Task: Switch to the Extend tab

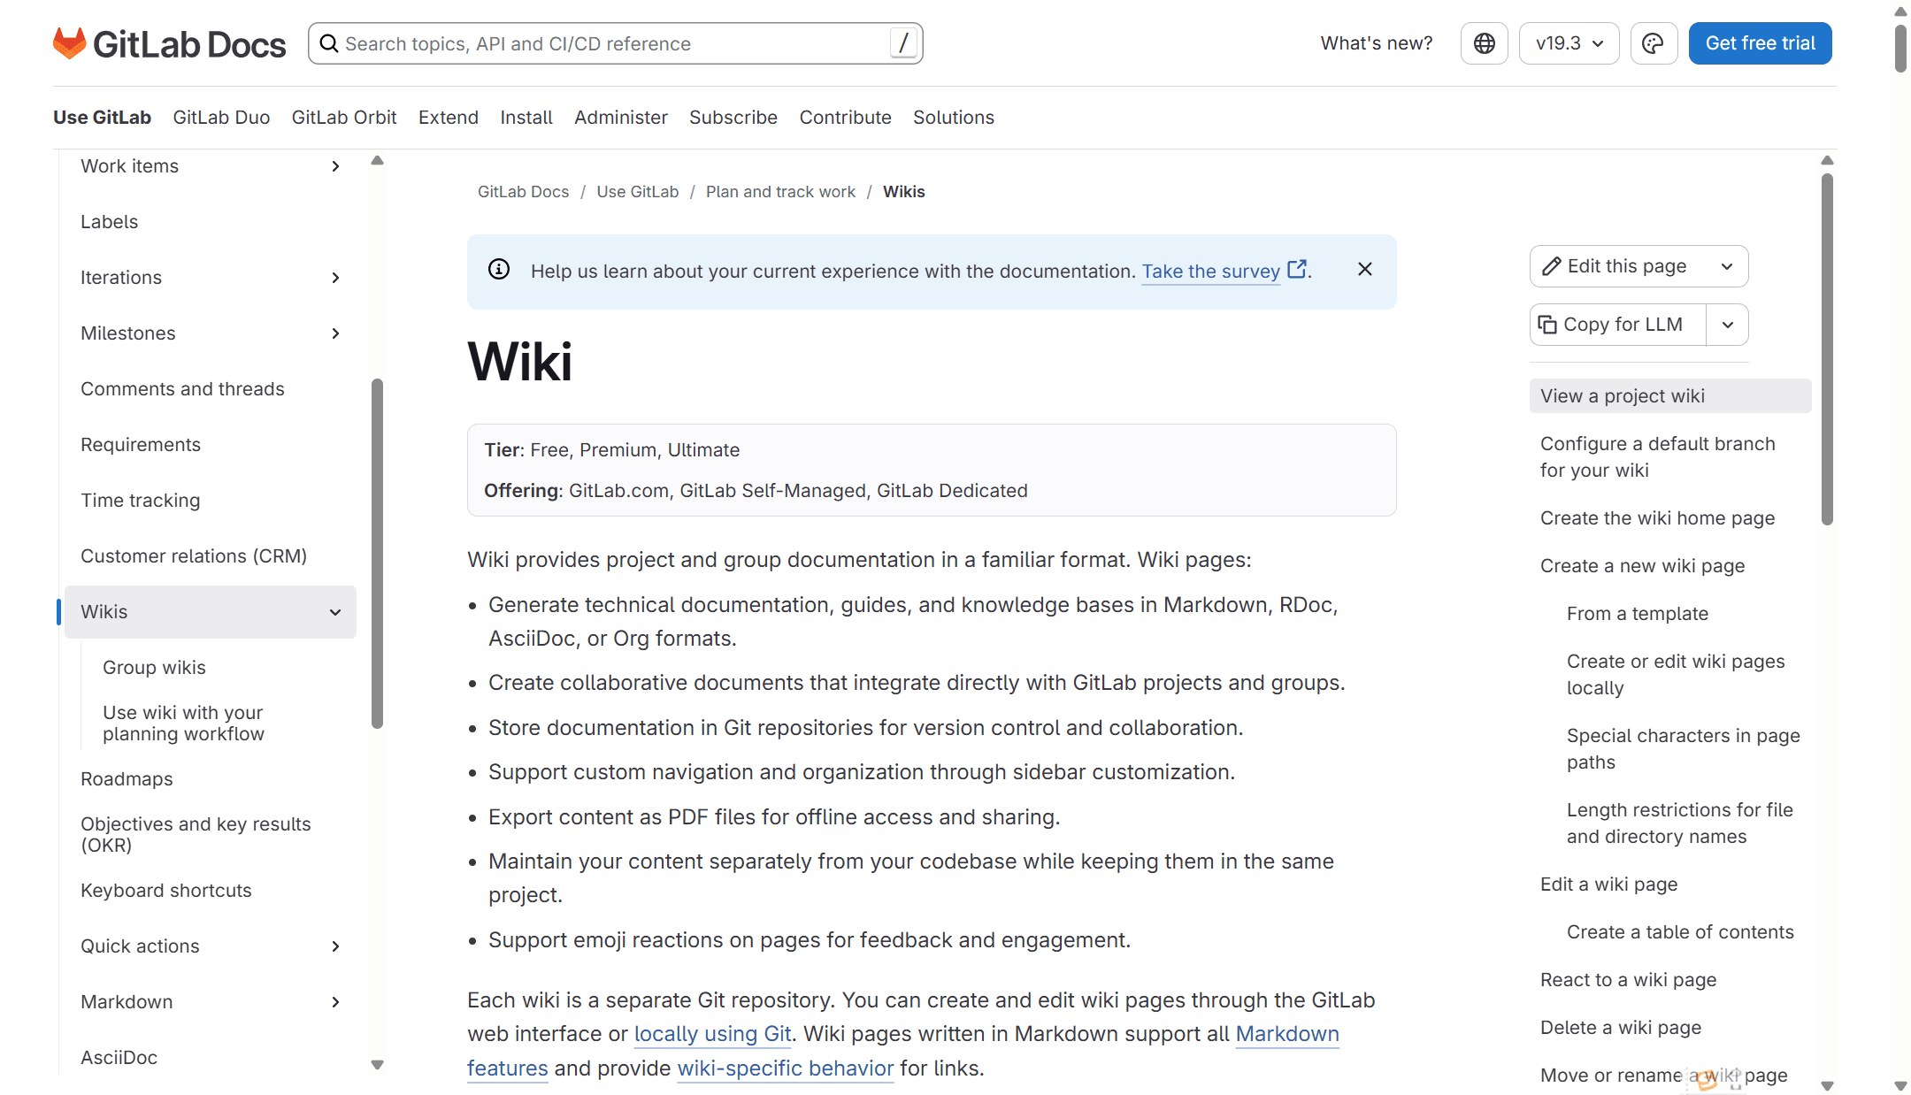Action: [x=449, y=118]
